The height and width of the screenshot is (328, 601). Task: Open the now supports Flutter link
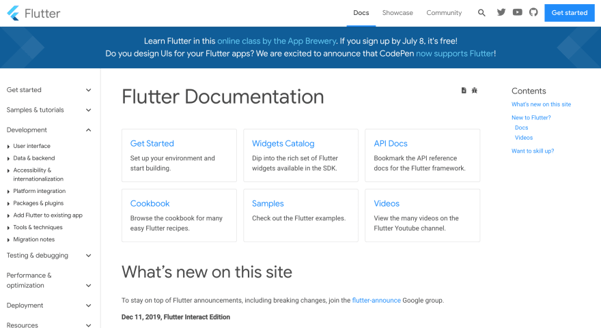[x=455, y=54]
